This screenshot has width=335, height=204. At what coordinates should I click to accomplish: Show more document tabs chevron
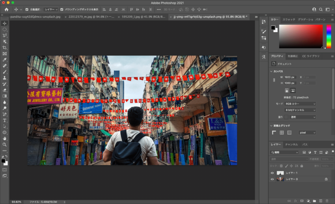click(x=256, y=17)
